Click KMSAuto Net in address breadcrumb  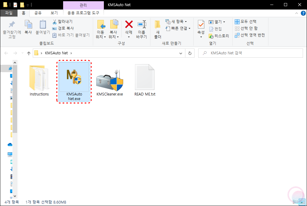pos(56,53)
